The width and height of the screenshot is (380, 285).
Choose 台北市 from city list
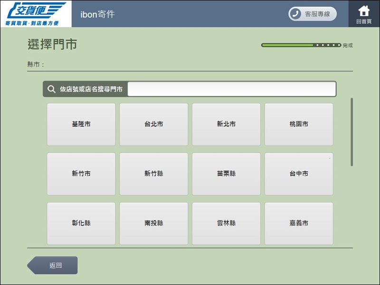(154, 124)
